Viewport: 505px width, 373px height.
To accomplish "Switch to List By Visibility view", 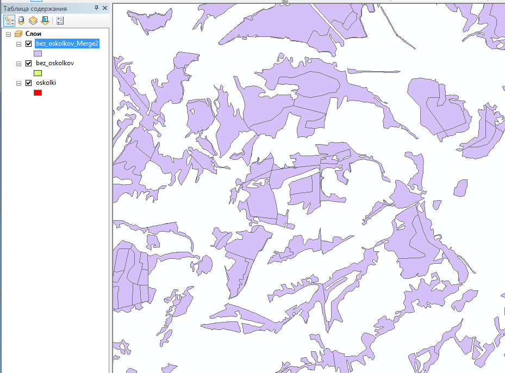I will [x=33, y=21].
